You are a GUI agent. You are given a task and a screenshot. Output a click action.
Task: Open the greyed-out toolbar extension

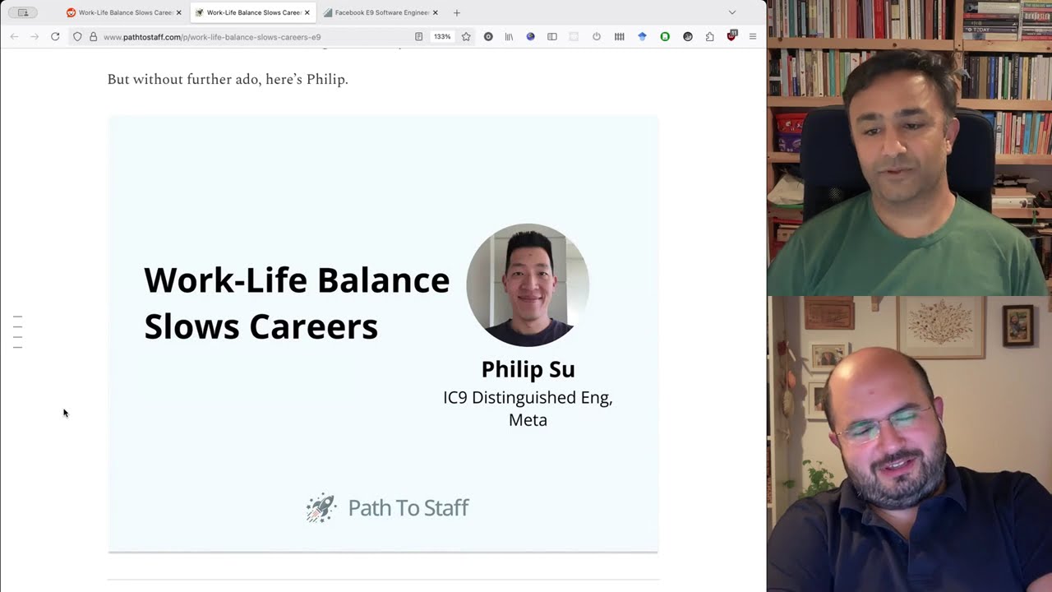click(x=574, y=37)
